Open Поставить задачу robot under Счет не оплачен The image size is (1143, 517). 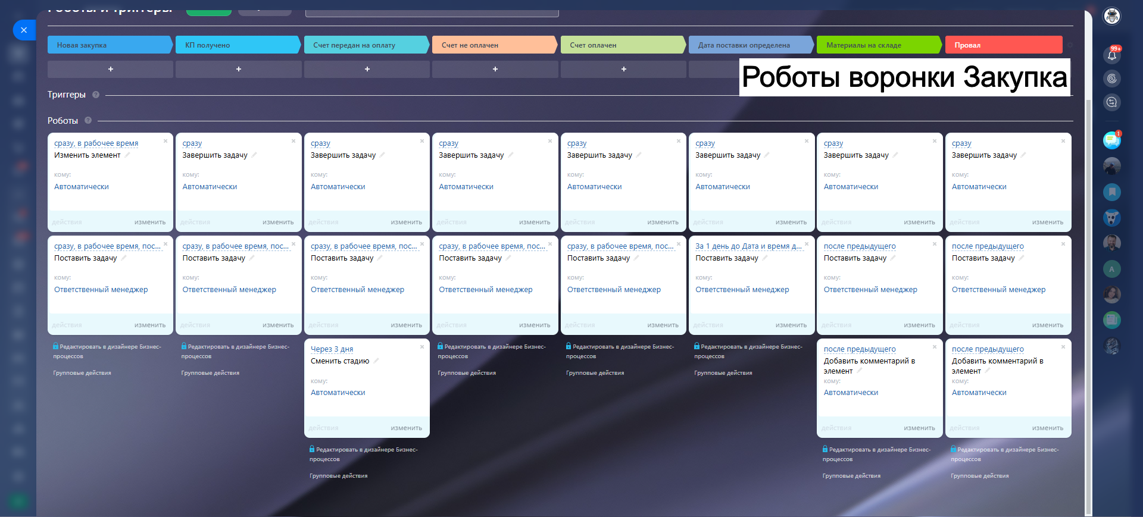[x=470, y=258]
